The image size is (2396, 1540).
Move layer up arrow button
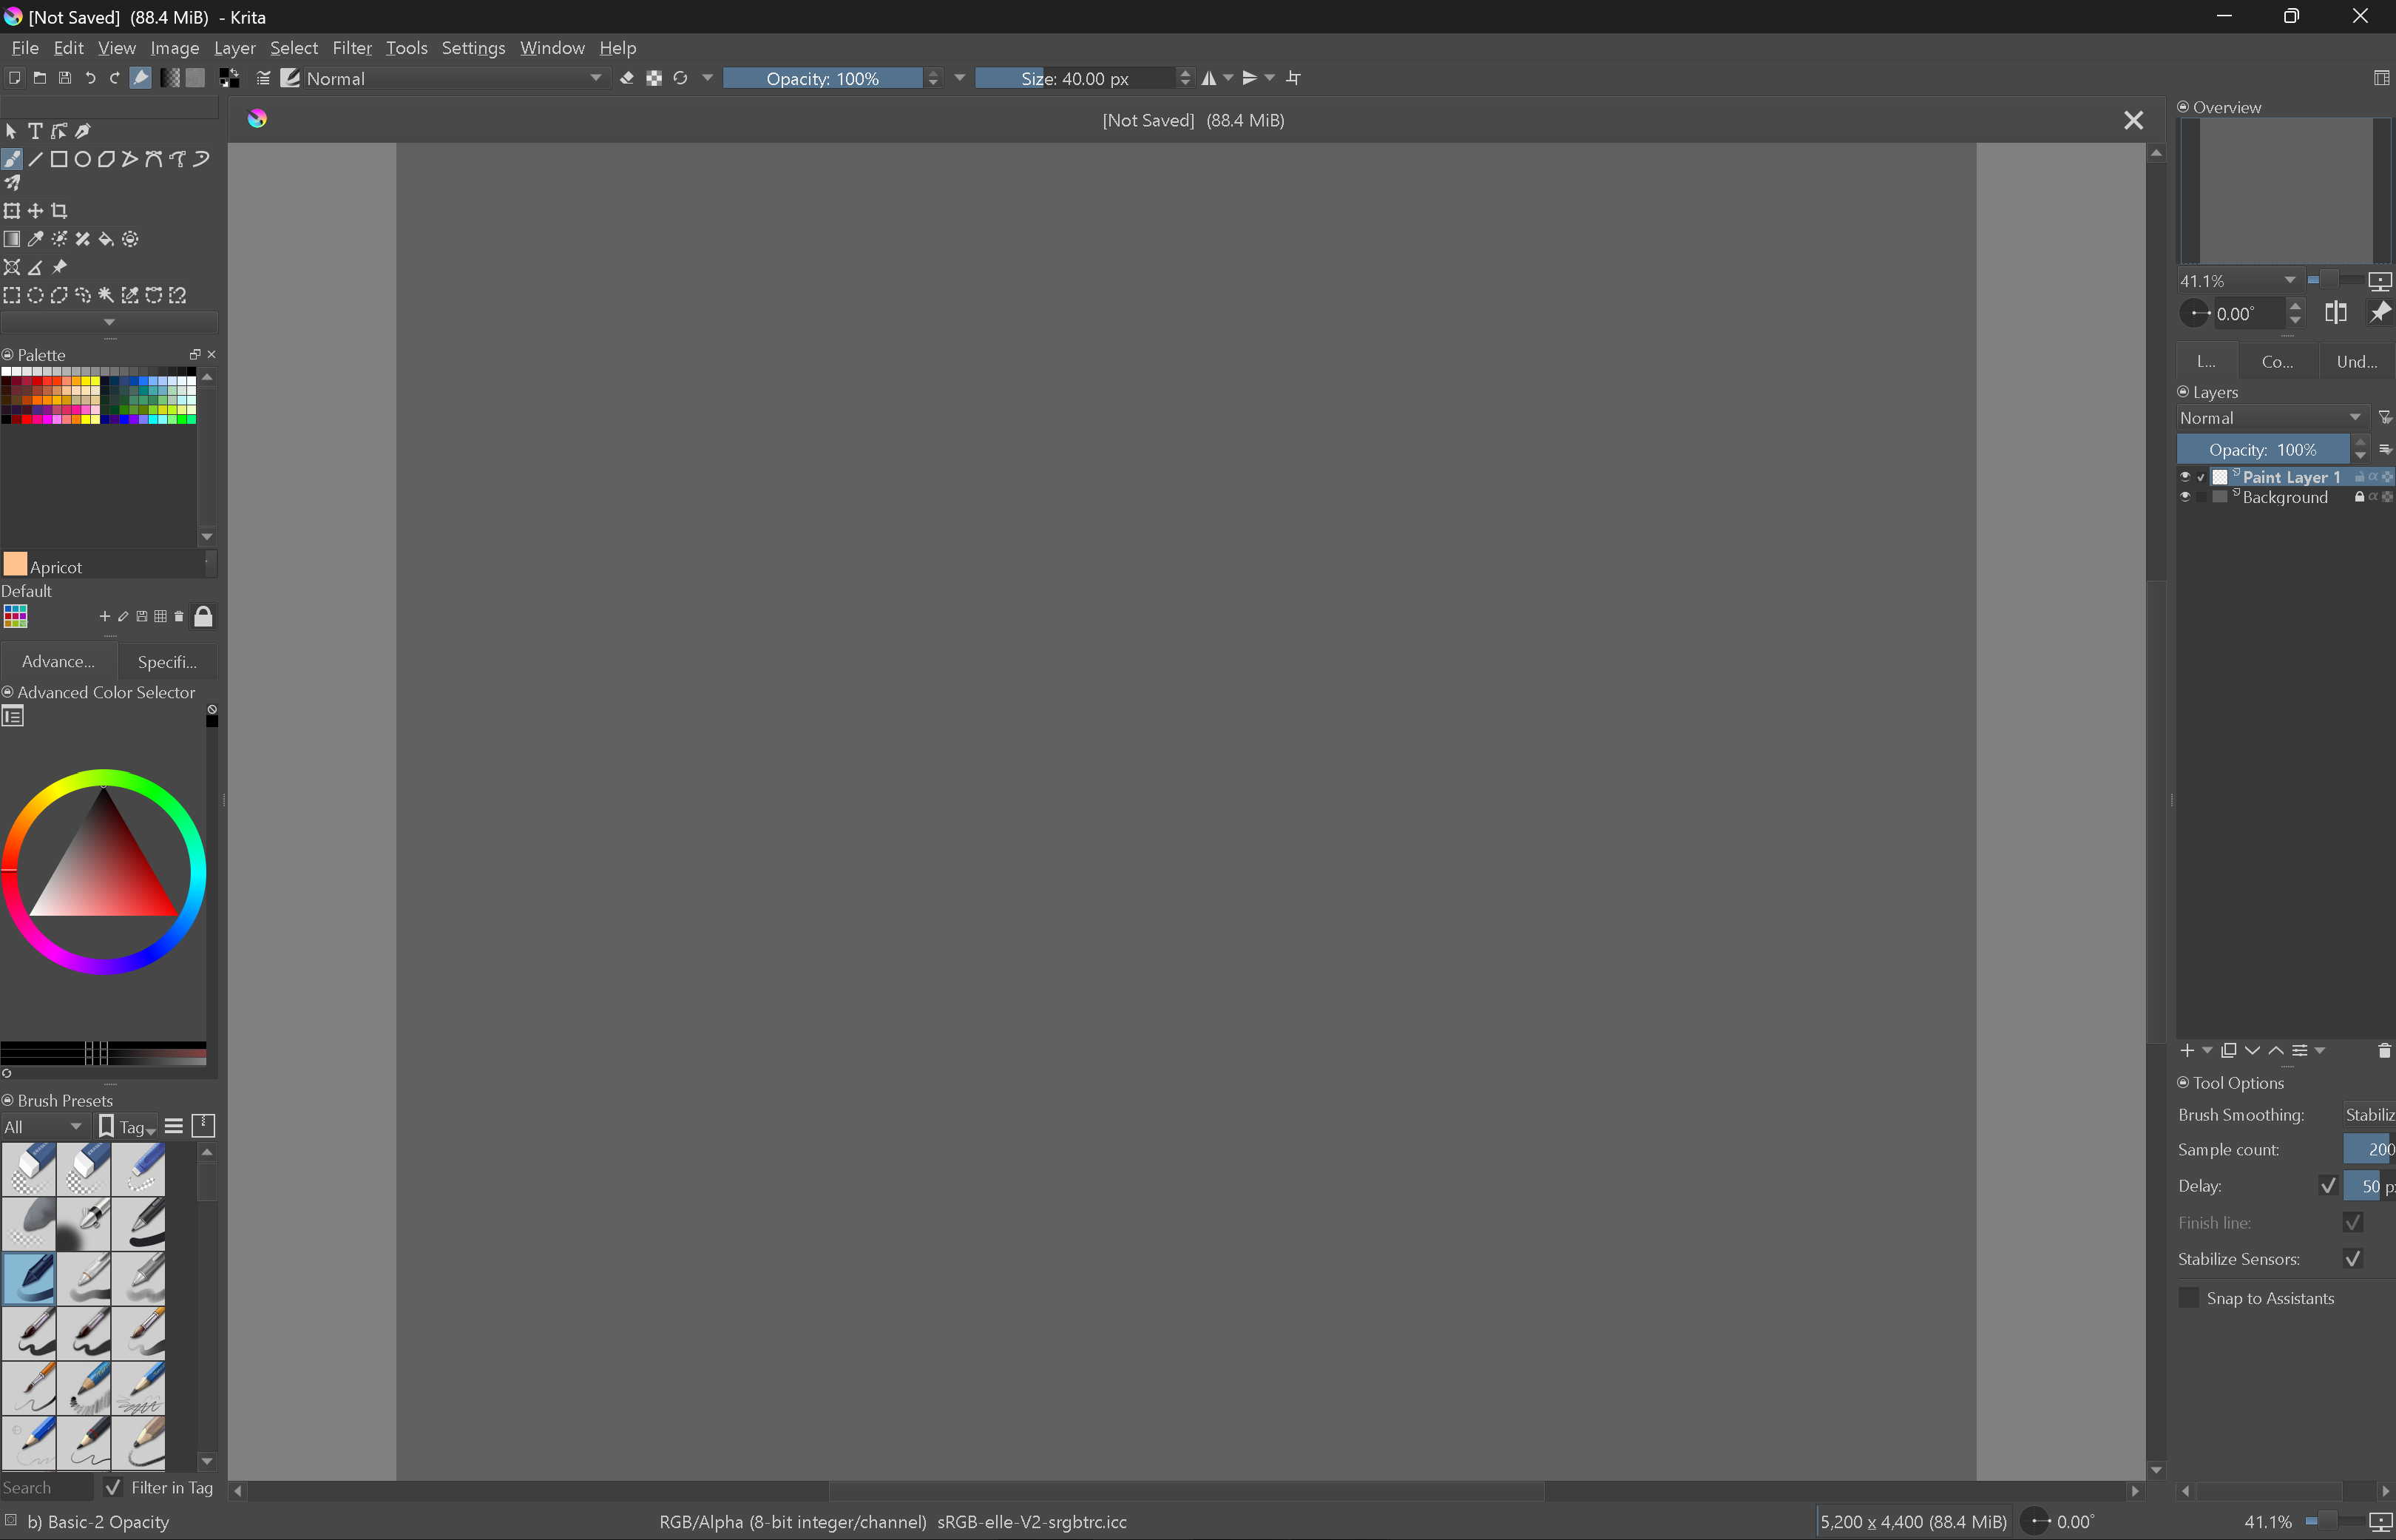pyautogui.click(x=2276, y=1051)
